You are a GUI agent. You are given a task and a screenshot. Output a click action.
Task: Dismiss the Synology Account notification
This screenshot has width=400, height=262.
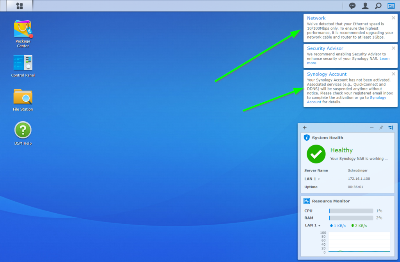pos(393,74)
